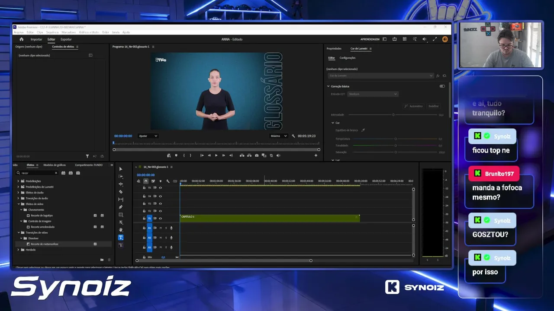
Task: Add marker in Program monitor
Action: pos(176,155)
